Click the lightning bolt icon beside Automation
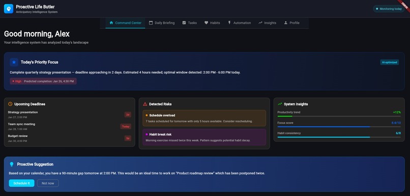410x196 pixels. (x=229, y=23)
